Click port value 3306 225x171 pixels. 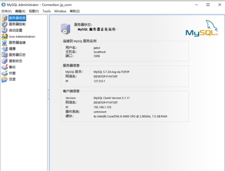coord(97,56)
